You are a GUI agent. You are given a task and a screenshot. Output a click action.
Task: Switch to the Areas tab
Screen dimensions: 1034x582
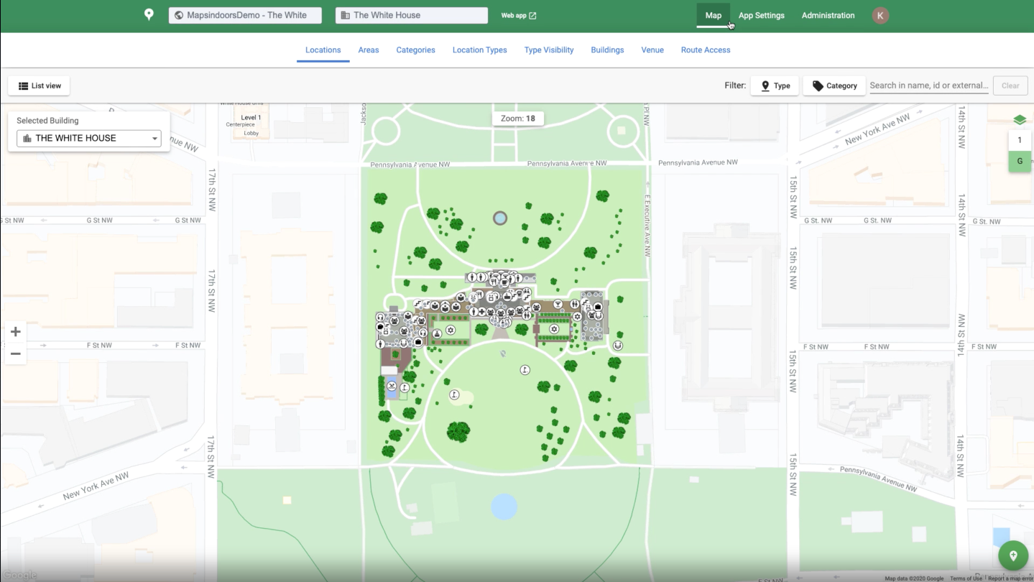[369, 50]
